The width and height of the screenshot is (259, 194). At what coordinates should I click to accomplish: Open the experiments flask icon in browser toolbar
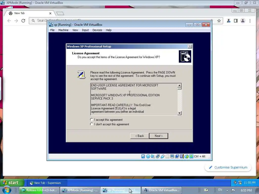tap(229, 21)
